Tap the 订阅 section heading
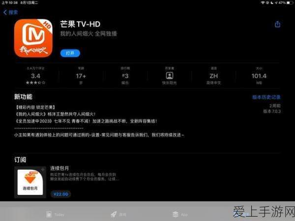This screenshot has width=295, height=221. pyautogui.click(x=20, y=160)
